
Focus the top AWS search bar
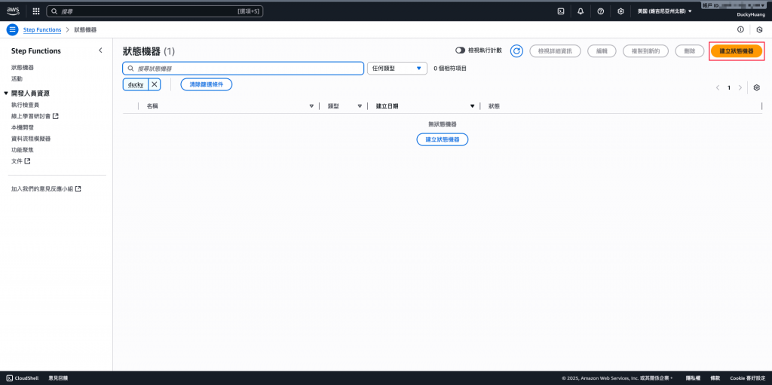pos(155,11)
